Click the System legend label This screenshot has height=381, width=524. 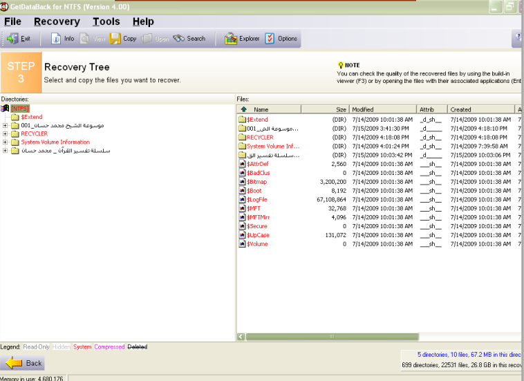click(82, 347)
